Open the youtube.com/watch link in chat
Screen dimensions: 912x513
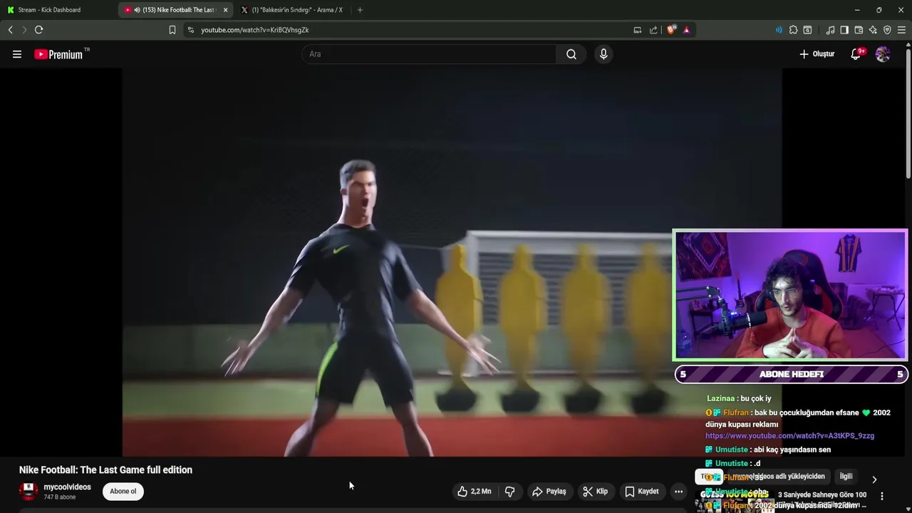click(789, 435)
